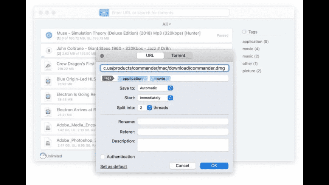Select the movie tag chip
Viewport: 329px width, 185px height.
[x=160, y=79]
